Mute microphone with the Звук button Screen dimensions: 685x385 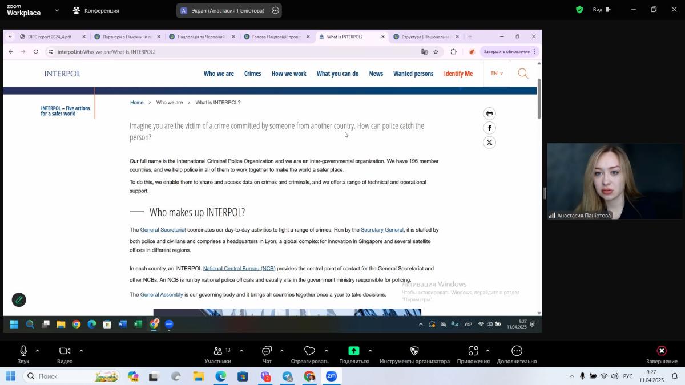tap(23, 354)
